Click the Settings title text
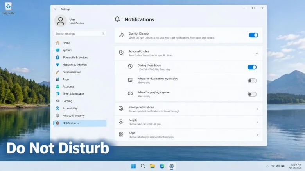This screenshot has height=171, width=305. (66, 9)
